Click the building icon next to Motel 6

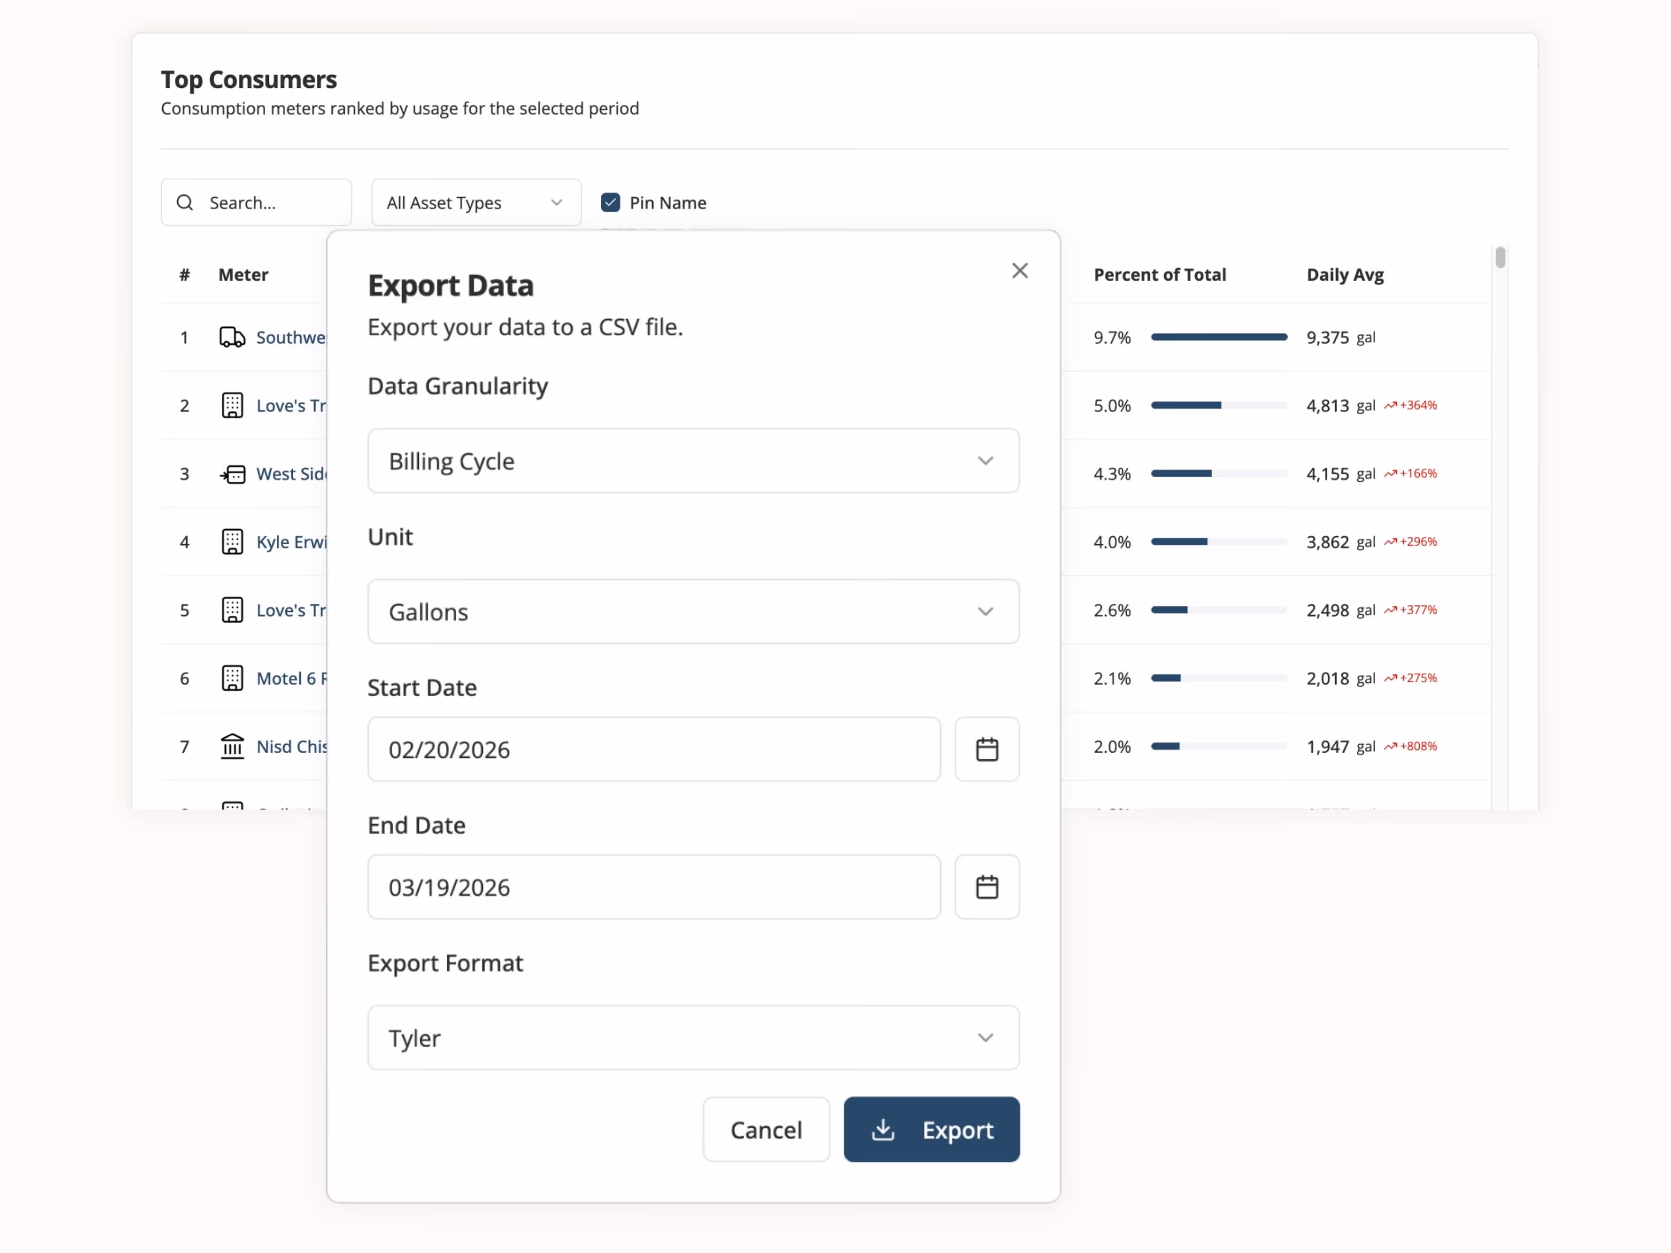click(233, 678)
